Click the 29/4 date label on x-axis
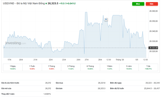 tap(100, 60)
